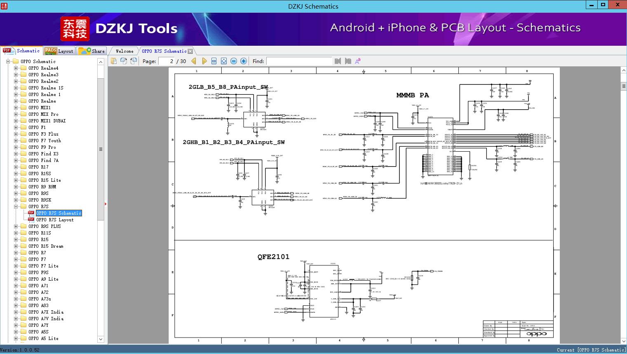Click the 2GLB_B5_B8_PAinput_SW heading

[x=228, y=87]
